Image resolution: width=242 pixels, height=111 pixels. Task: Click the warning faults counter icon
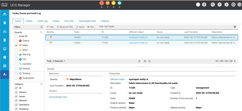[119, 3]
